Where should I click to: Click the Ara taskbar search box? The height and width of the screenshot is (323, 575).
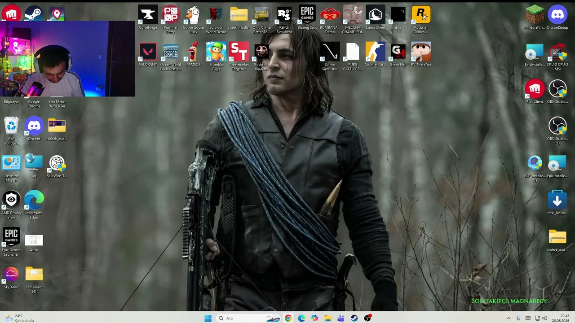tap(248, 318)
